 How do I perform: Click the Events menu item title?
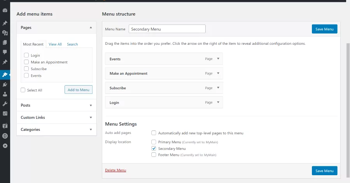[115, 59]
